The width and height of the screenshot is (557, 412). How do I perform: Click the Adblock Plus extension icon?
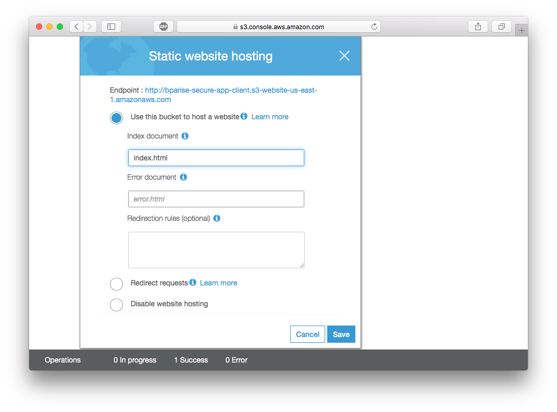coord(164,27)
